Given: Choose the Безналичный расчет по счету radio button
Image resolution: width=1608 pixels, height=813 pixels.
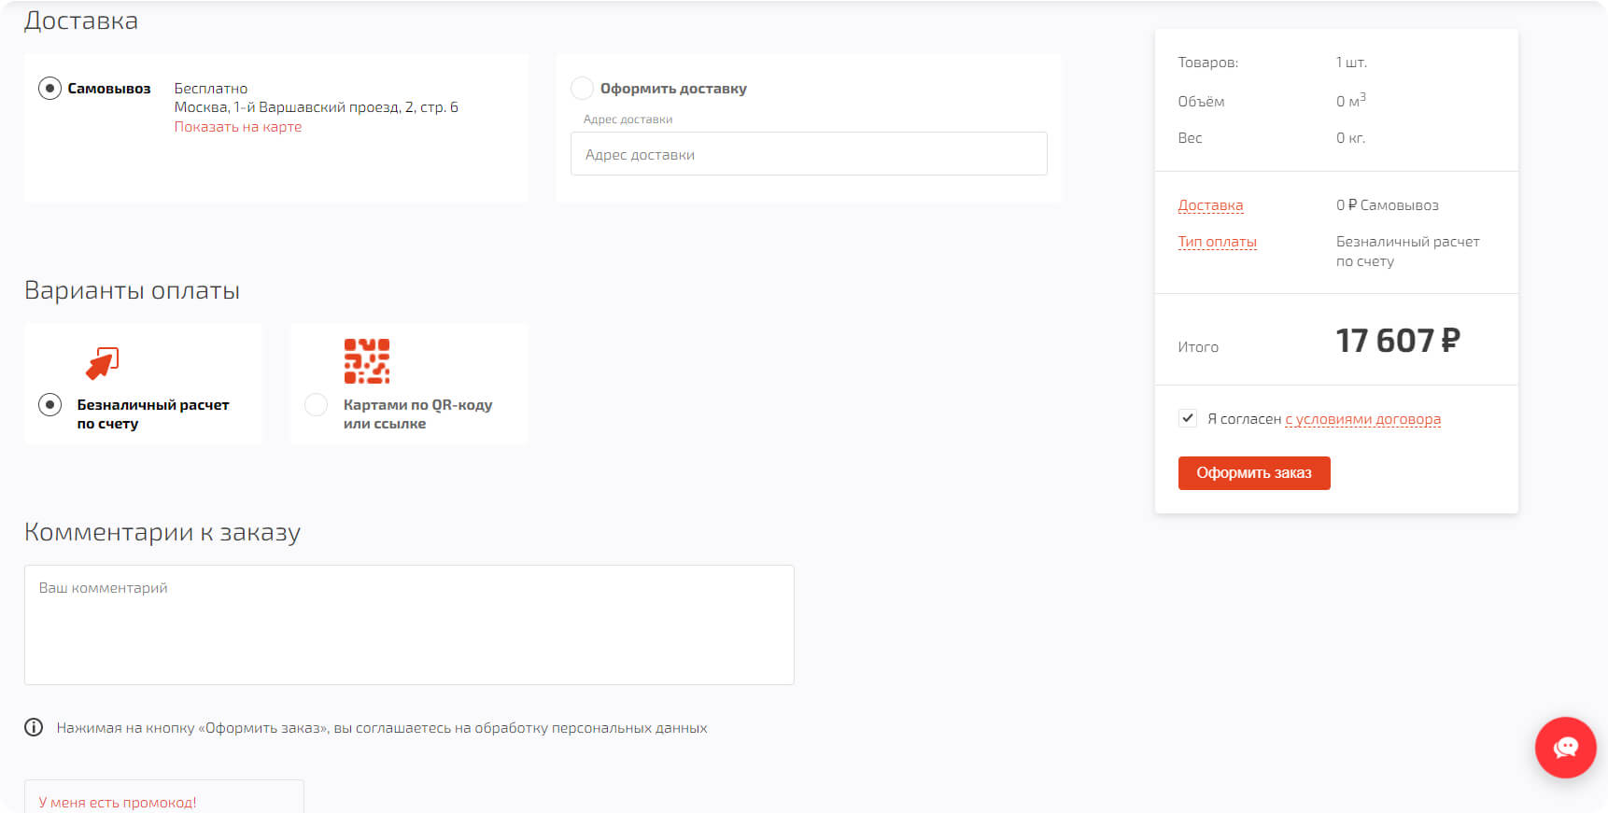Looking at the screenshot, I should (49, 405).
